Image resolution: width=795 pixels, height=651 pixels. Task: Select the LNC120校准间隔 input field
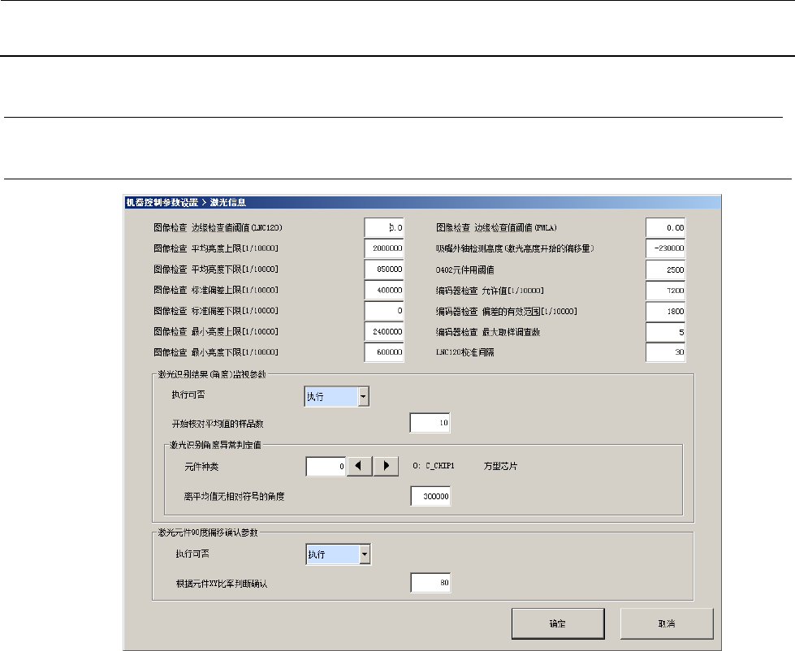pos(667,352)
